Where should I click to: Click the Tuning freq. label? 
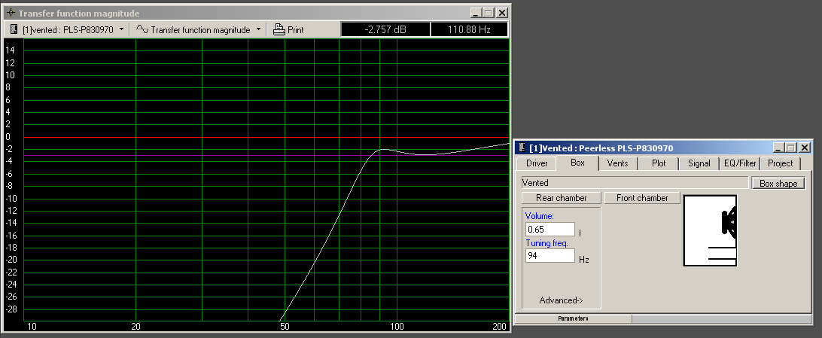[x=546, y=243]
